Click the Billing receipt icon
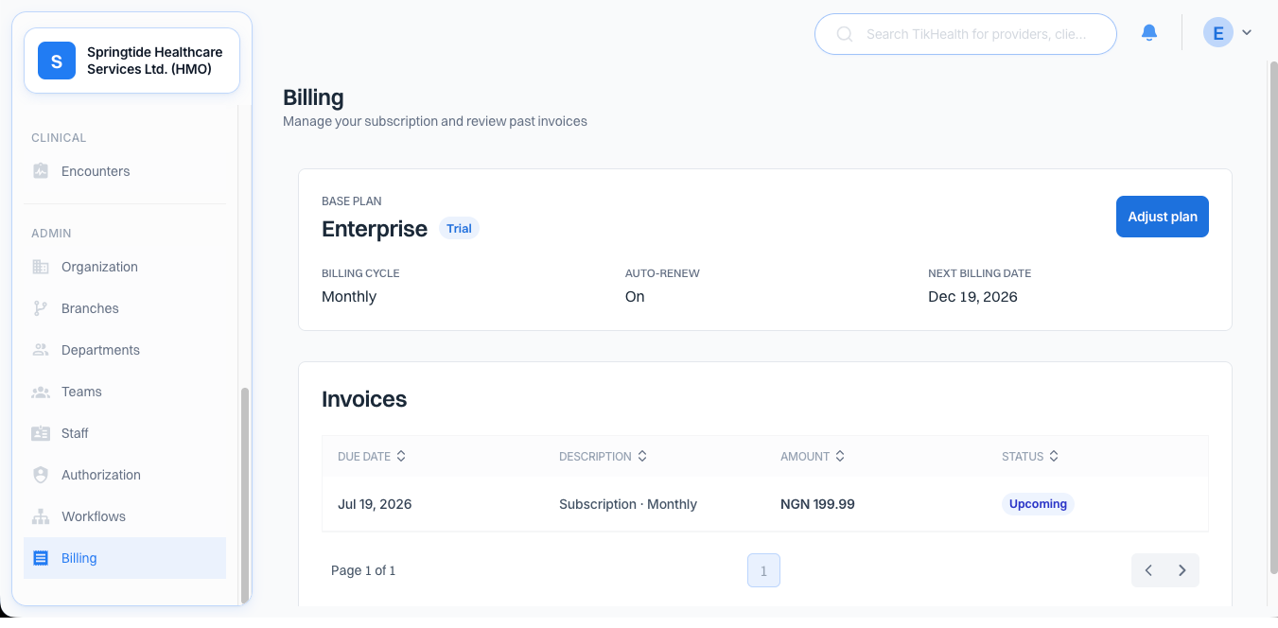The image size is (1278, 628). [x=41, y=558]
